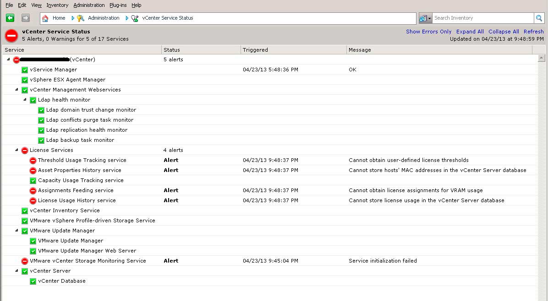The image size is (548, 301).
Task: Select the '4 alerts' status cell
Action: [x=173, y=150]
